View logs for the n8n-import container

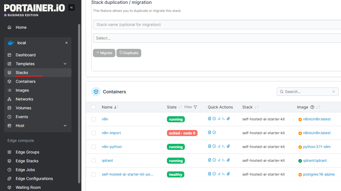(x=209, y=132)
